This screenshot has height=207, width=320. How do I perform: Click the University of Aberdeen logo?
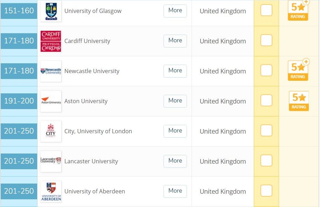pyautogui.click(x=51, y=191)
